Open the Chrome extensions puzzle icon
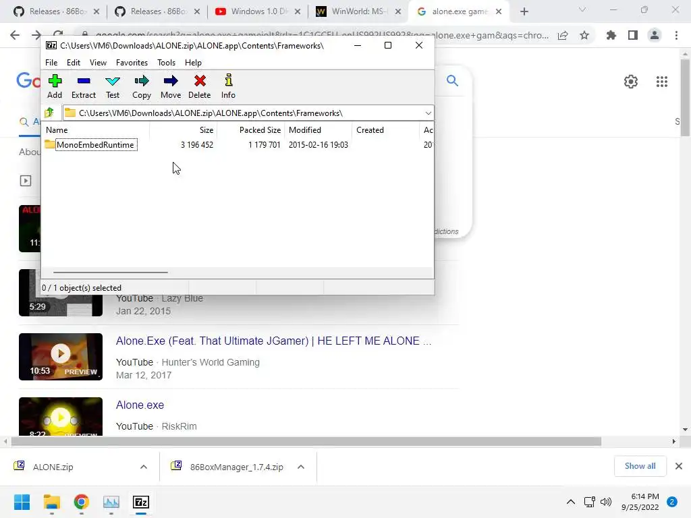The image size is (691, 518). tap(611, 35)
